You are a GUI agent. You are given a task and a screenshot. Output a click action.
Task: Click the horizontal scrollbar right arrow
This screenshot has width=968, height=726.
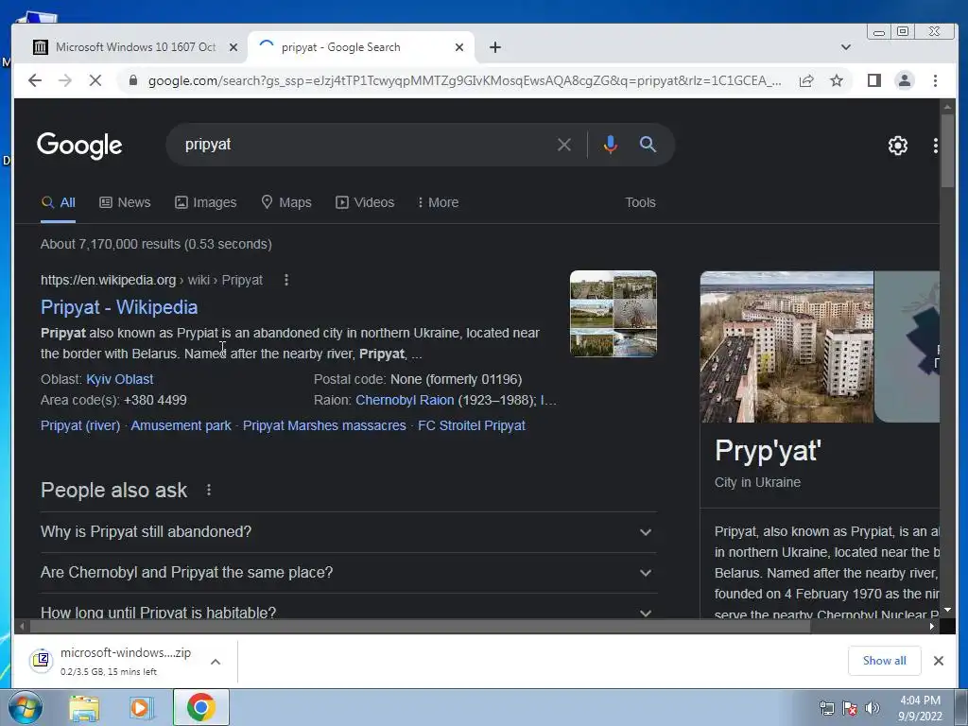[x=932, y=627]
